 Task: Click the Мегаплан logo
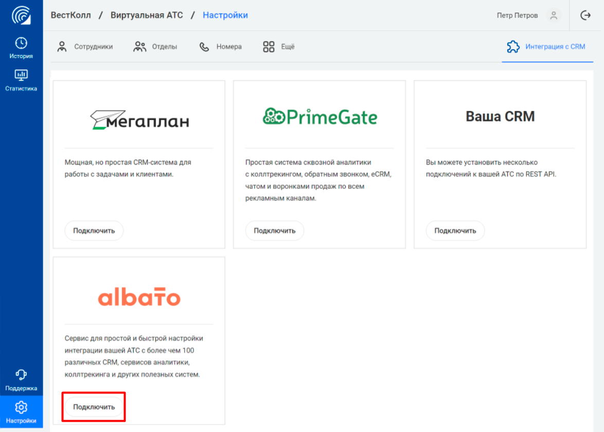pos(139,120)
